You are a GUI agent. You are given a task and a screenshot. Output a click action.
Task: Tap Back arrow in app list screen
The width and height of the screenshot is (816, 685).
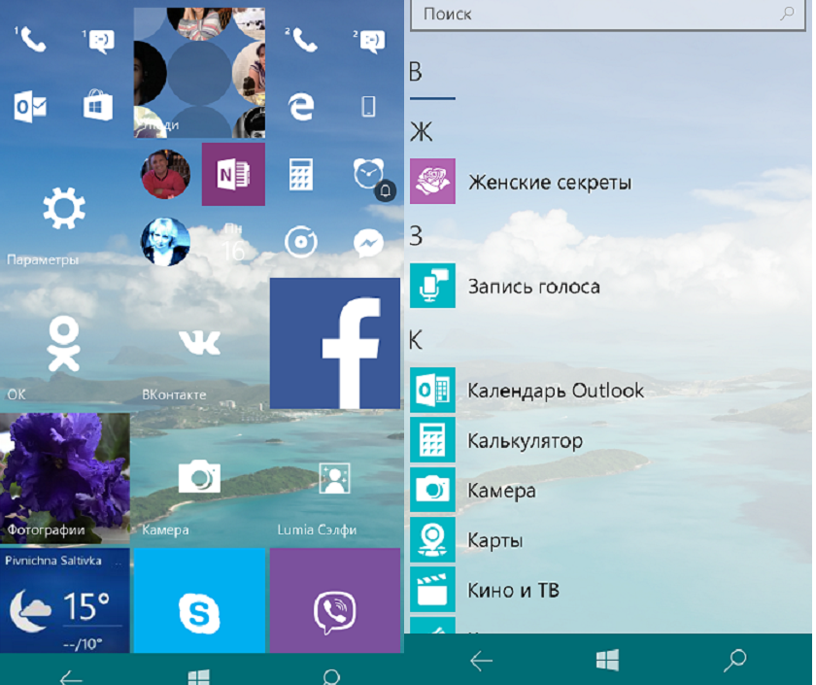pos(482,661)
